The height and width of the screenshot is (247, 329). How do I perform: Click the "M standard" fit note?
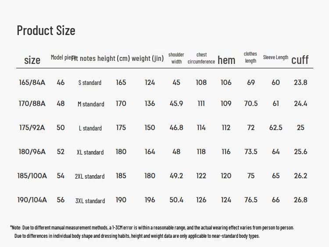pyautogui.click(x=91, y=104)
